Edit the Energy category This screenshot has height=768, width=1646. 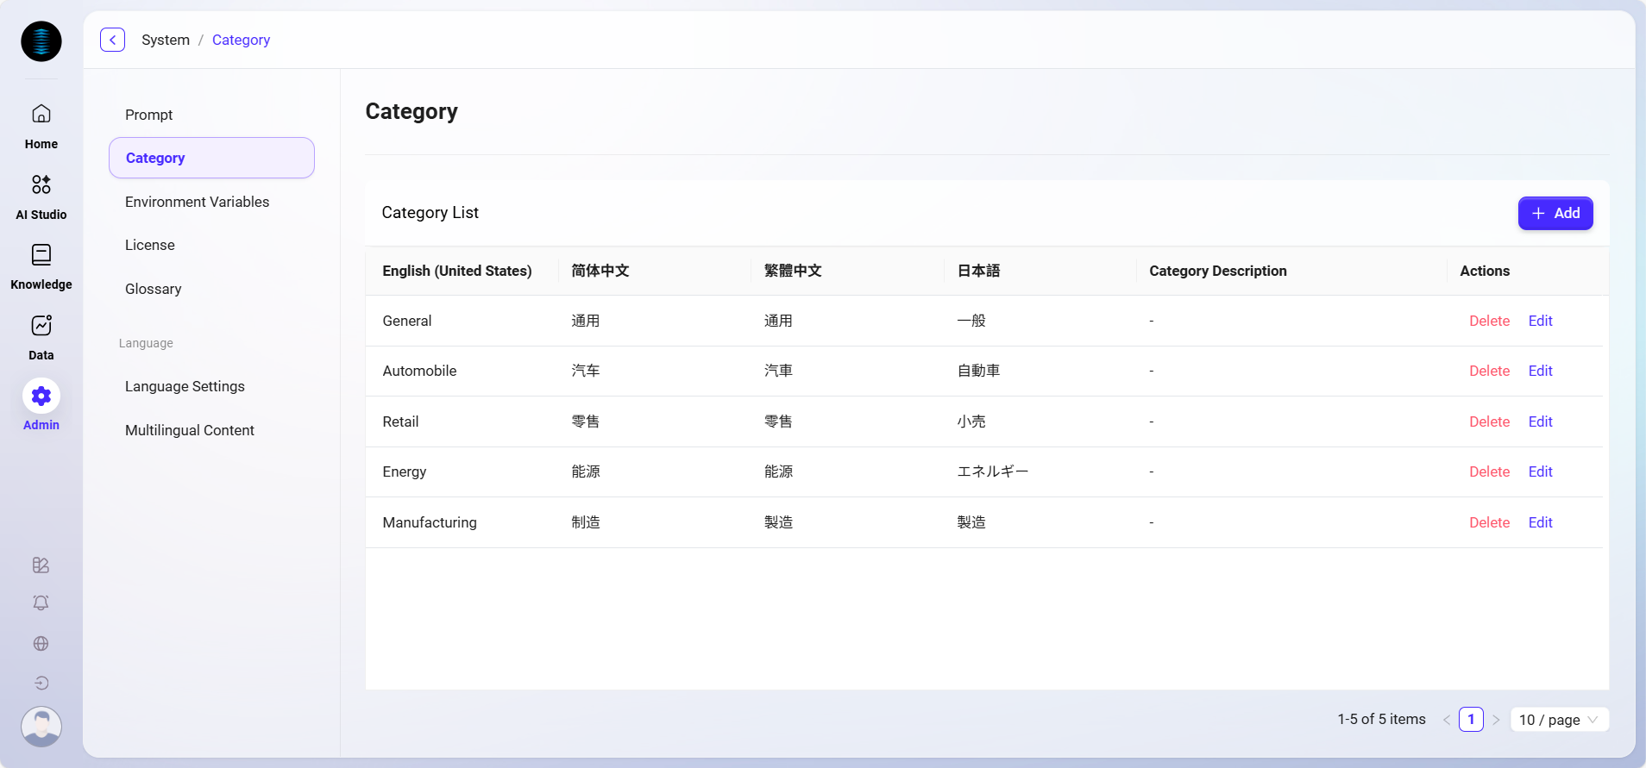(x=1540, y=471)
